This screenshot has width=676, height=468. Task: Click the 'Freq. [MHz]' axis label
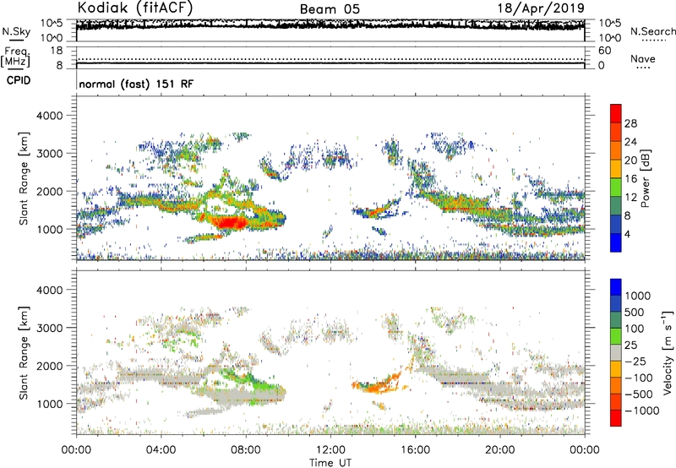click(15, 57)
